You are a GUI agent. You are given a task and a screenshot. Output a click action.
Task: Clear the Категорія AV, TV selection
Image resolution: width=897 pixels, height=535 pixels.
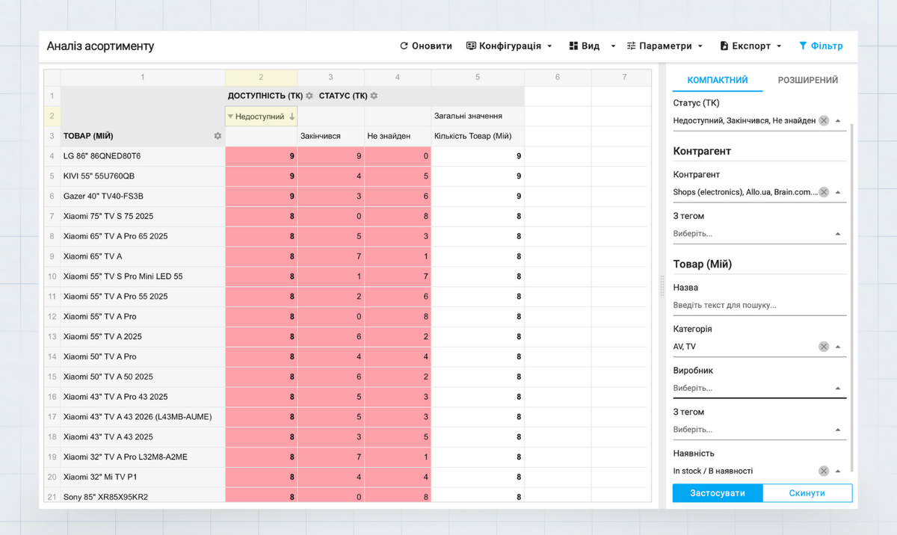(823, 347)
